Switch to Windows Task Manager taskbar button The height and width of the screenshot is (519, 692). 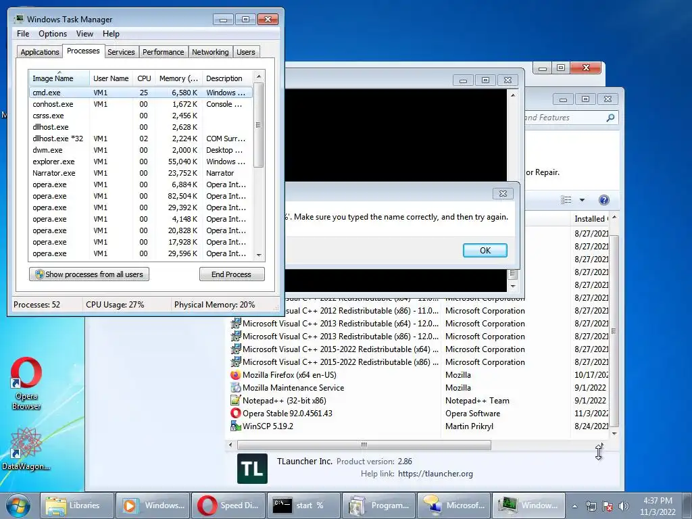(529, 505)
